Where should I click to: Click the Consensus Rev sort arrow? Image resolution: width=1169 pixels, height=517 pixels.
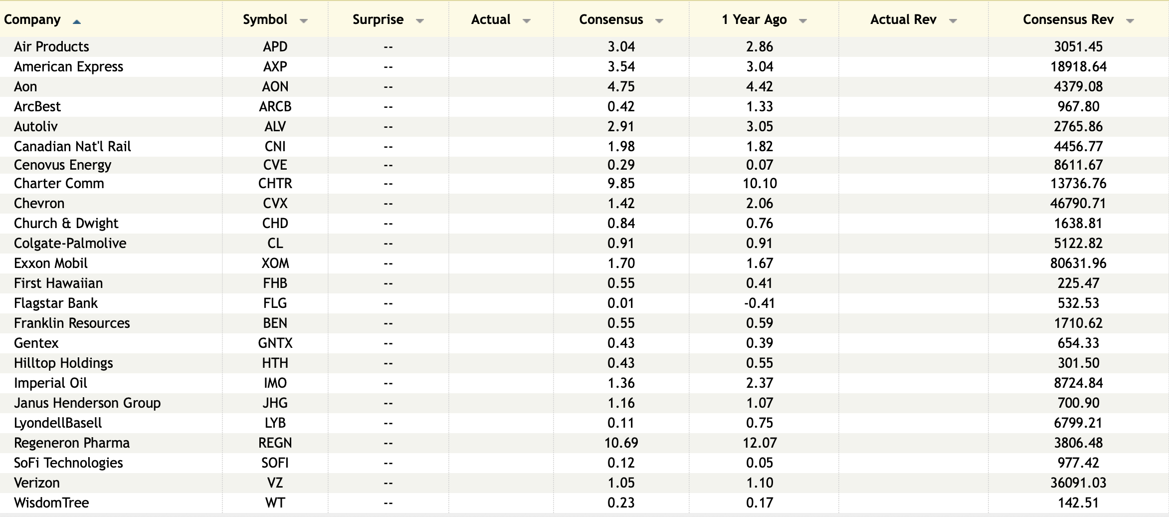click(x=1130, y=21)
